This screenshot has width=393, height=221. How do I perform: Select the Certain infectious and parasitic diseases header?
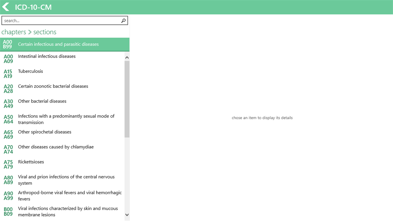[x=65, y=44]
